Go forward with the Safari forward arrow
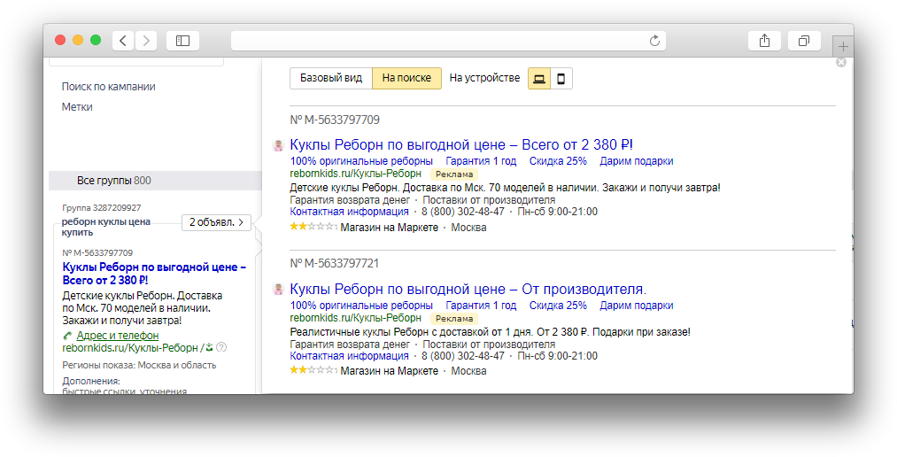Viewport: 897px width, 457px height. tap(146, 41)
